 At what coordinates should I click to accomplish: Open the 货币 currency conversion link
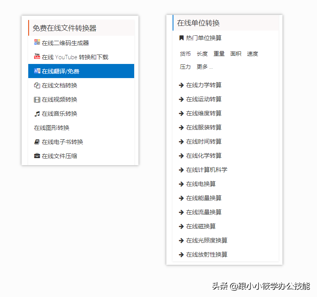click(185, 54)
